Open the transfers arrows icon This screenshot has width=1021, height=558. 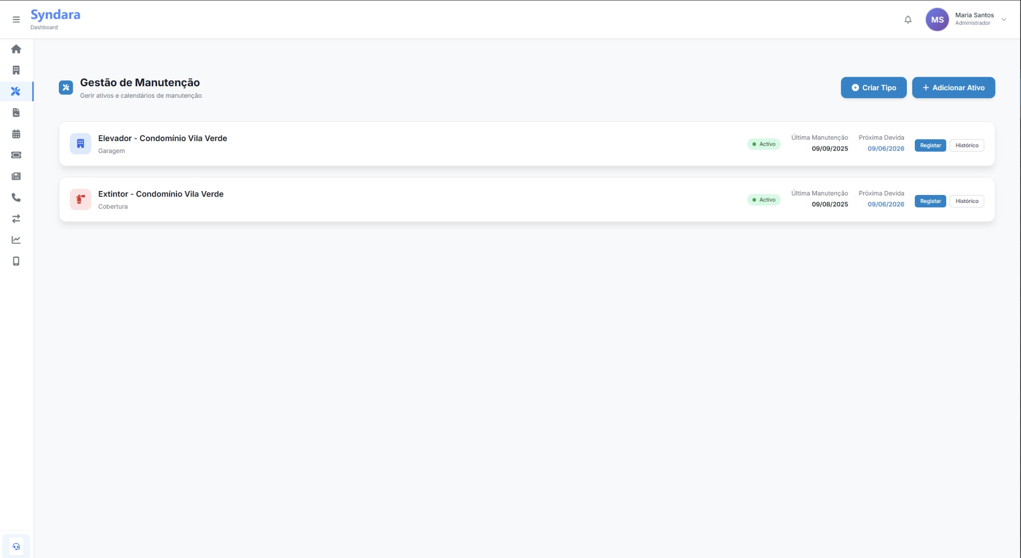[16, 219]
